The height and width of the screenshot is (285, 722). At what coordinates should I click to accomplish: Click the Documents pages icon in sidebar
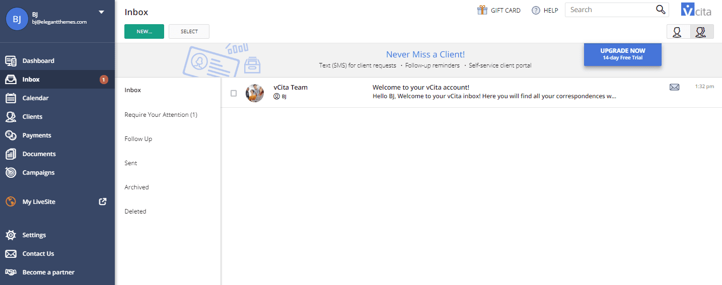pos(11,154)
